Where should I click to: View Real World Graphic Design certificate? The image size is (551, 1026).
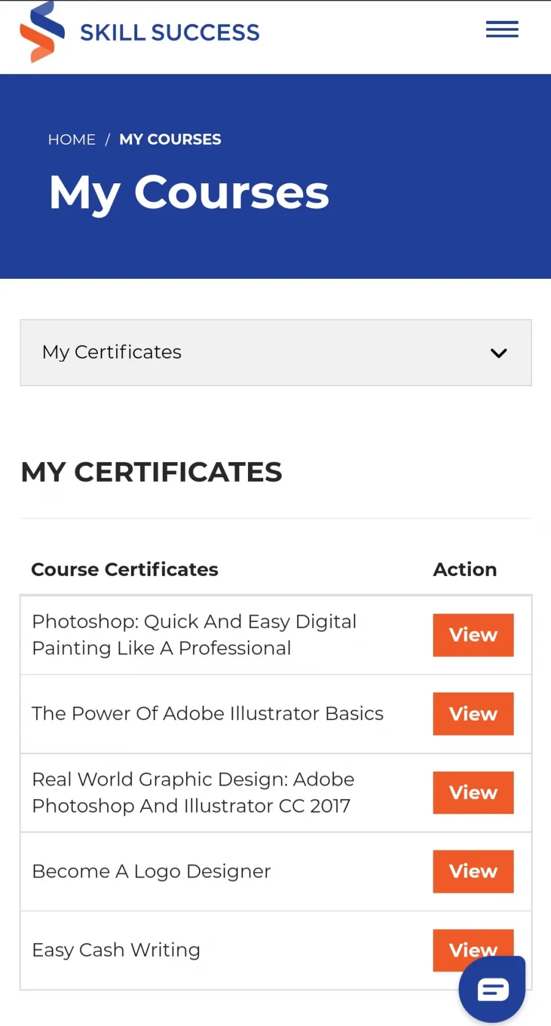click(x=473, y=792)
